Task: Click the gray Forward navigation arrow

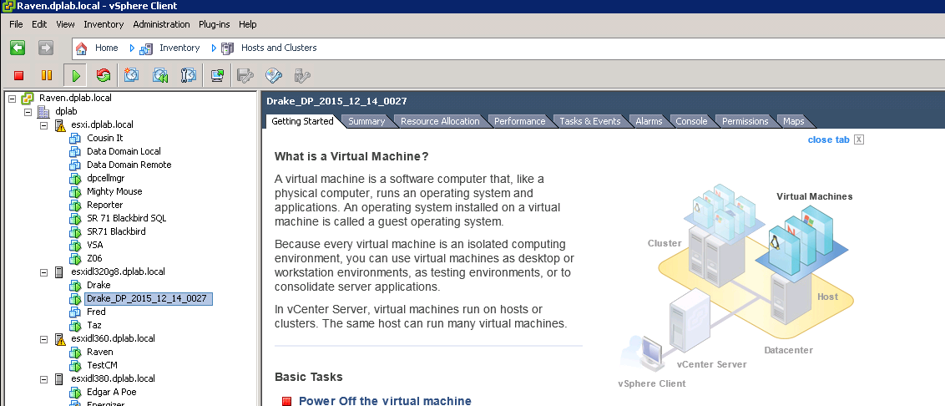Action: click(x=46, y=48)
